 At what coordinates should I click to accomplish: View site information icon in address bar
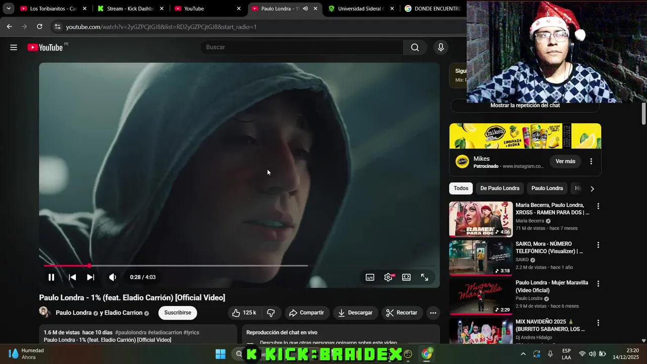pyautogui.click(x=57, y=27)
